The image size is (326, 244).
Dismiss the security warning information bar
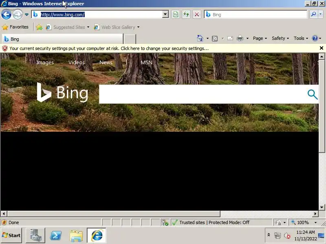tap(322, 48)
